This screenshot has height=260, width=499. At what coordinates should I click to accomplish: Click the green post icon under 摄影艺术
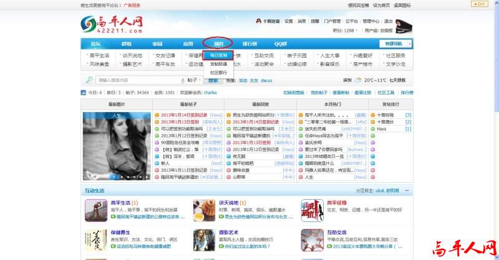tap(221, 246)
